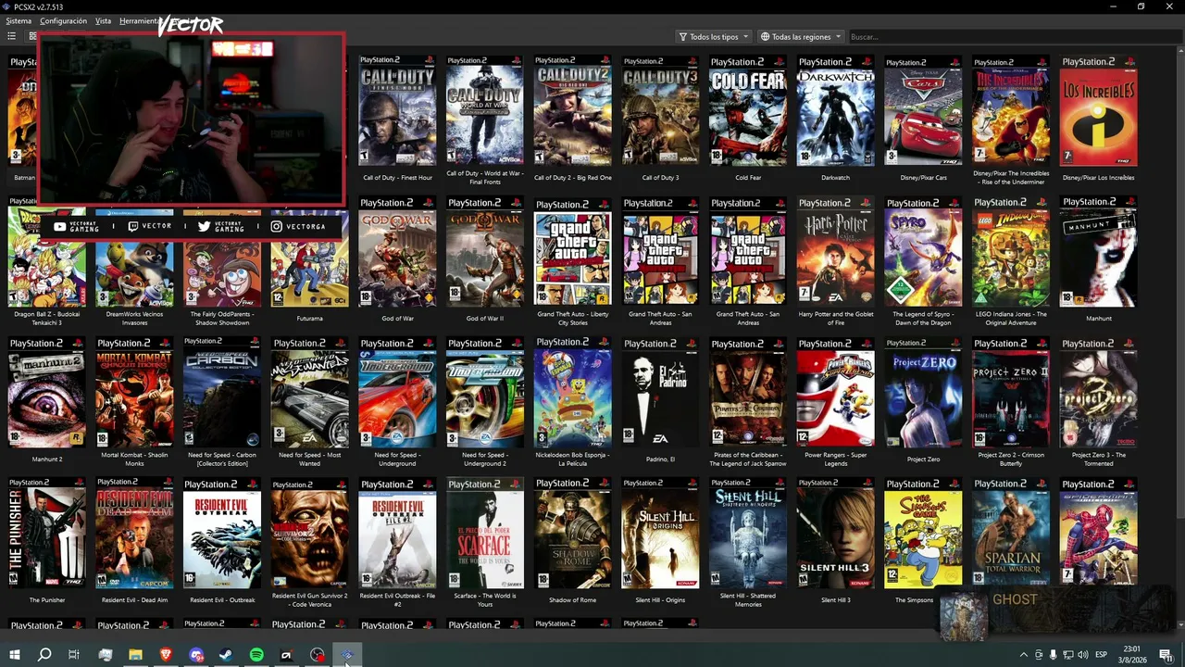Image resolution: width=1185 pixels, height=667 pixels.
Task: Select Need for Speed Underground 2 cover
Action: tap(485, 393)
